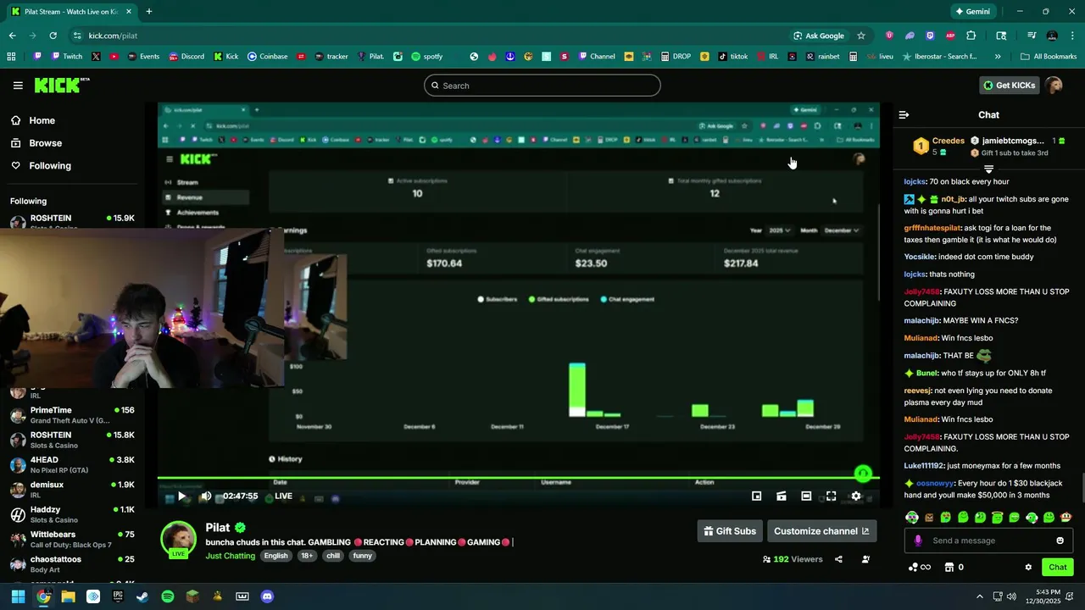Open the rainbet bookmark
This screenshot has height=610, width=1085.
(x=823, y=57)
